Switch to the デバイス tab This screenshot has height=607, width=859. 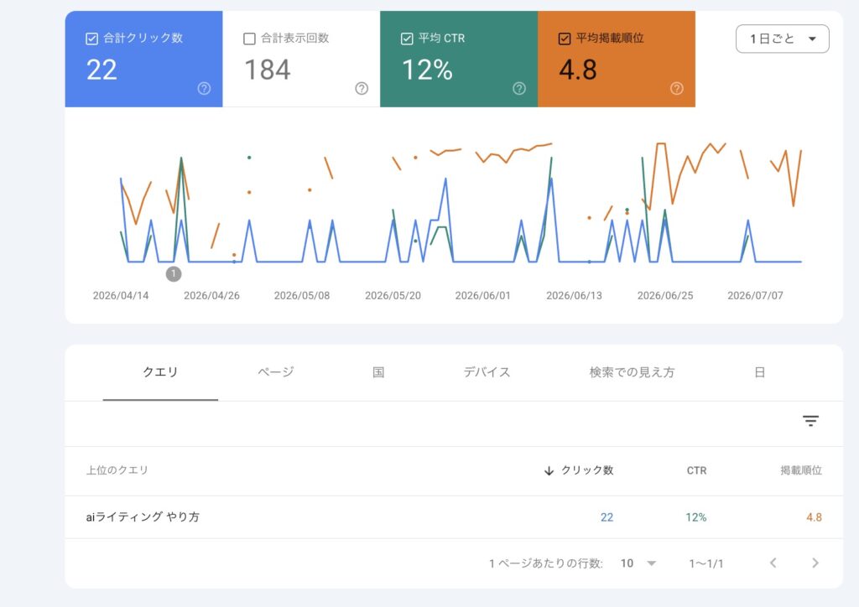[x=487, y=372]
